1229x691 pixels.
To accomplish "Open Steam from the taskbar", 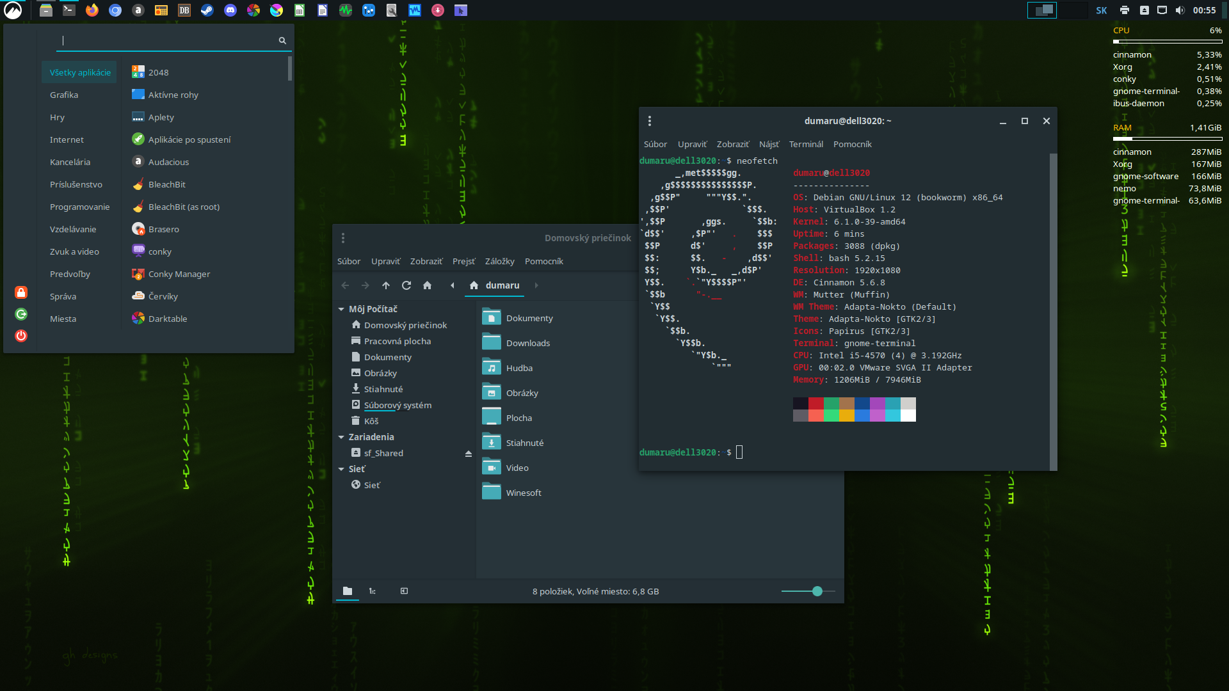I will 207,10.
